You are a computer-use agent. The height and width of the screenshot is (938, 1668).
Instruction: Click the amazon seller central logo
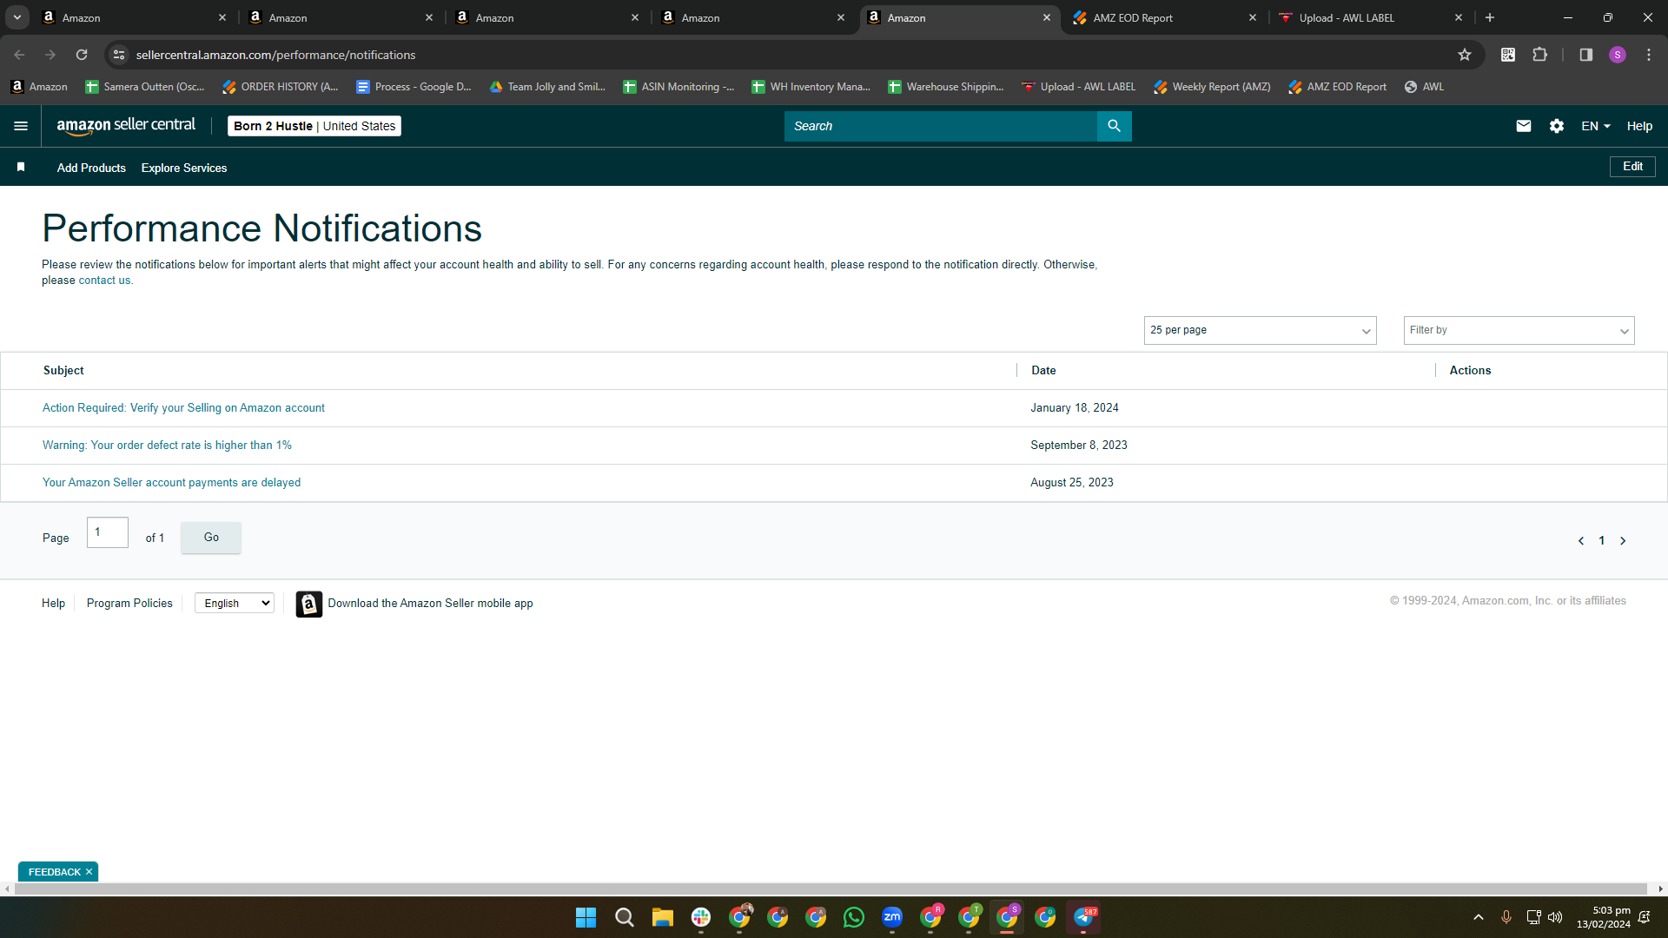pyautogui.click(x=126, y=126)
